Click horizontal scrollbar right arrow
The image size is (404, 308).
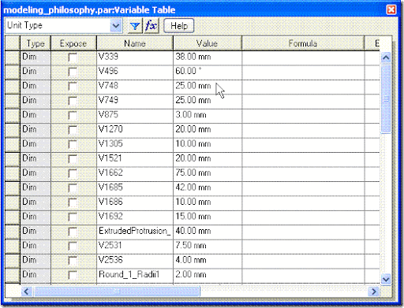tap(373, 291)
